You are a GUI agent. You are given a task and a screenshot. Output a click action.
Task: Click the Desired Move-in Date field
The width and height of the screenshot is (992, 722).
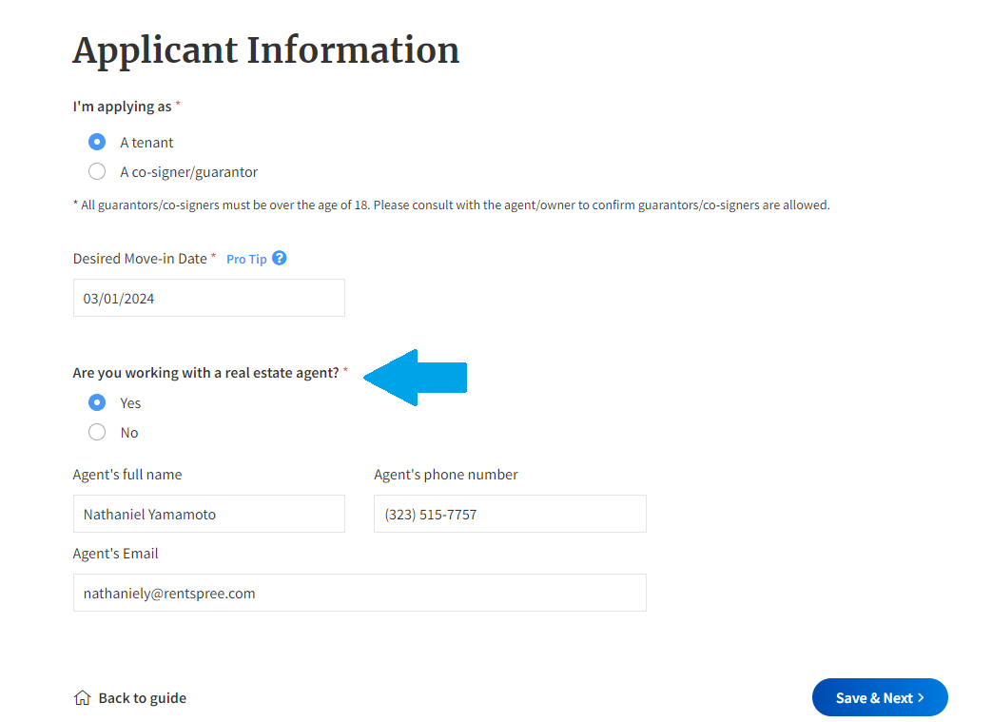click(208, 298)
